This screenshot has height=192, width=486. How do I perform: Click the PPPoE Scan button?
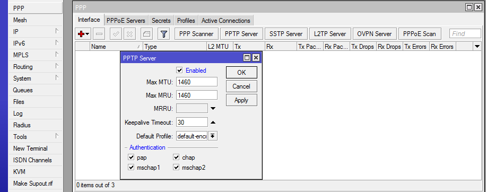click(419, 34)
